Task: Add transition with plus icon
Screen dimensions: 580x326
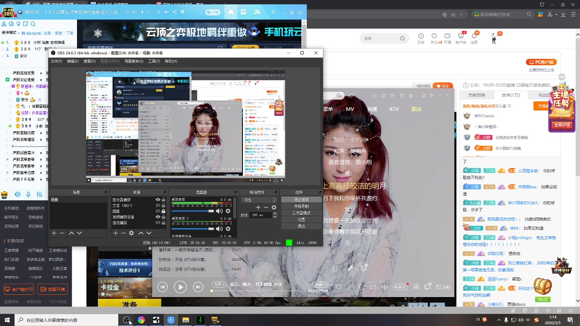Action: [258, 207]
